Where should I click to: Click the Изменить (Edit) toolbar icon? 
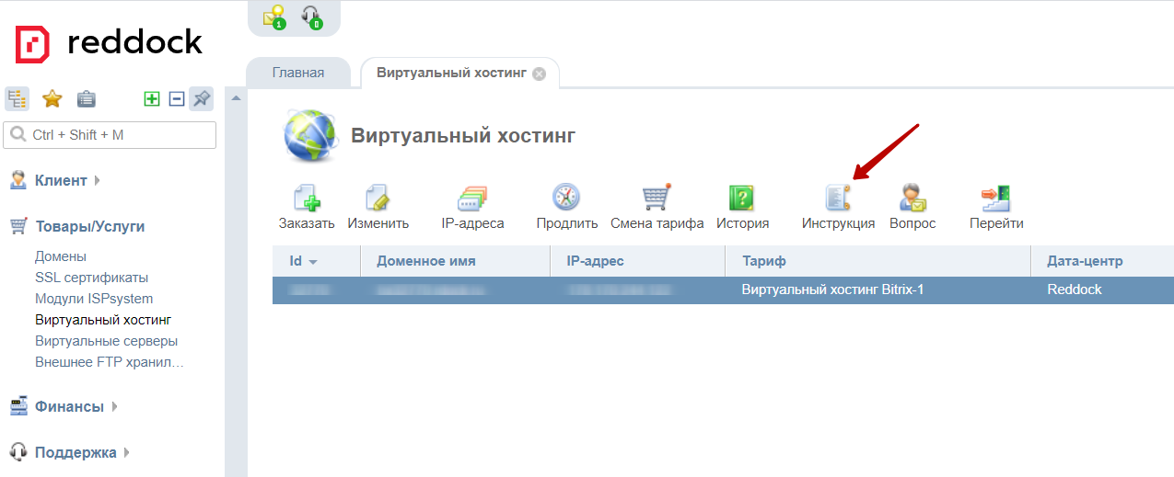378,199
